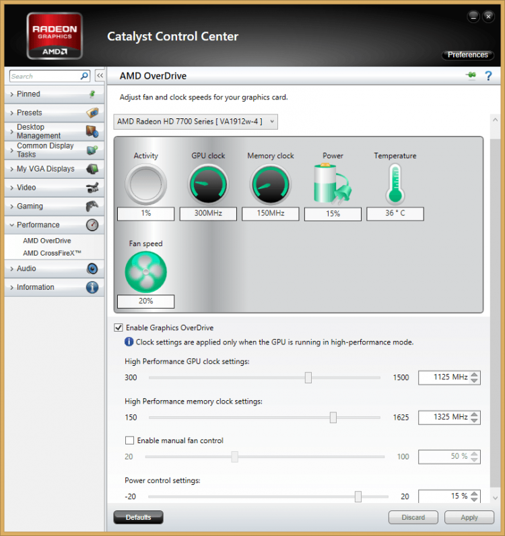Open the AMD Radeon HD 7700 dropdown
This screenshot has height=536, width=505.
pos(195,121)
